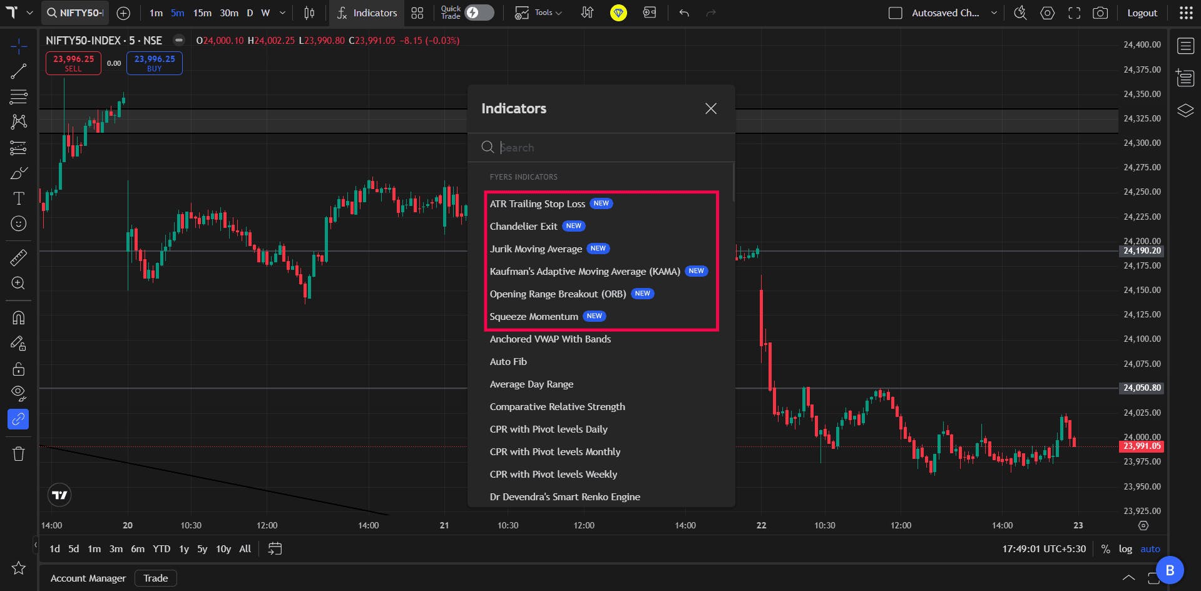The image size is (1201, 591).
Task: Open chart settings hexagon icon
Action: tap(1048, 13)
